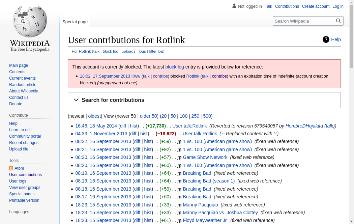Viewport: 354px width, 224px height.
Task: Click the Wikipedia globe logo
Action: coord(30,22)
